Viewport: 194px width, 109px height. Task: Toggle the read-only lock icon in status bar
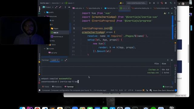point(147,90)
